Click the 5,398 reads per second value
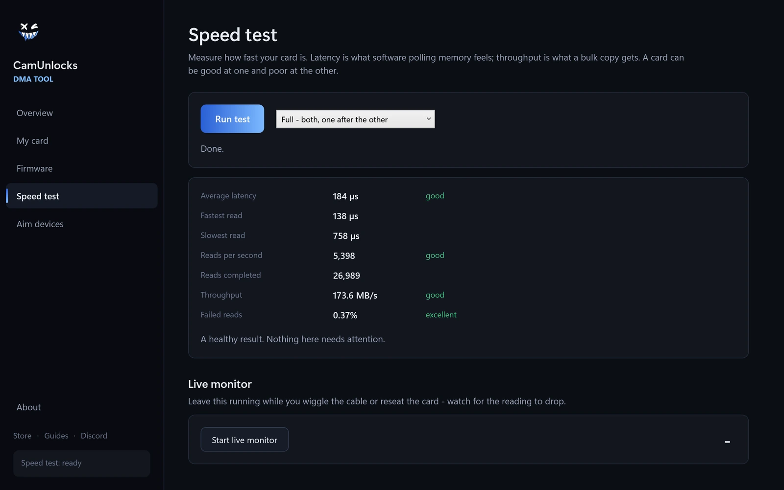 click(344, 256)
